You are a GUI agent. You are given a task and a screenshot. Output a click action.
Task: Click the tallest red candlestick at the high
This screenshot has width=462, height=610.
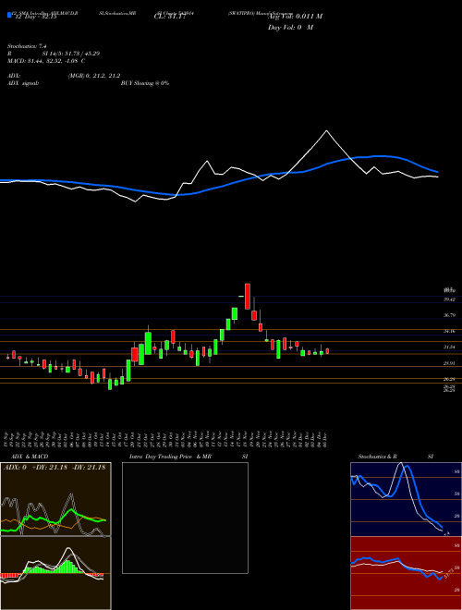point(248,297)
